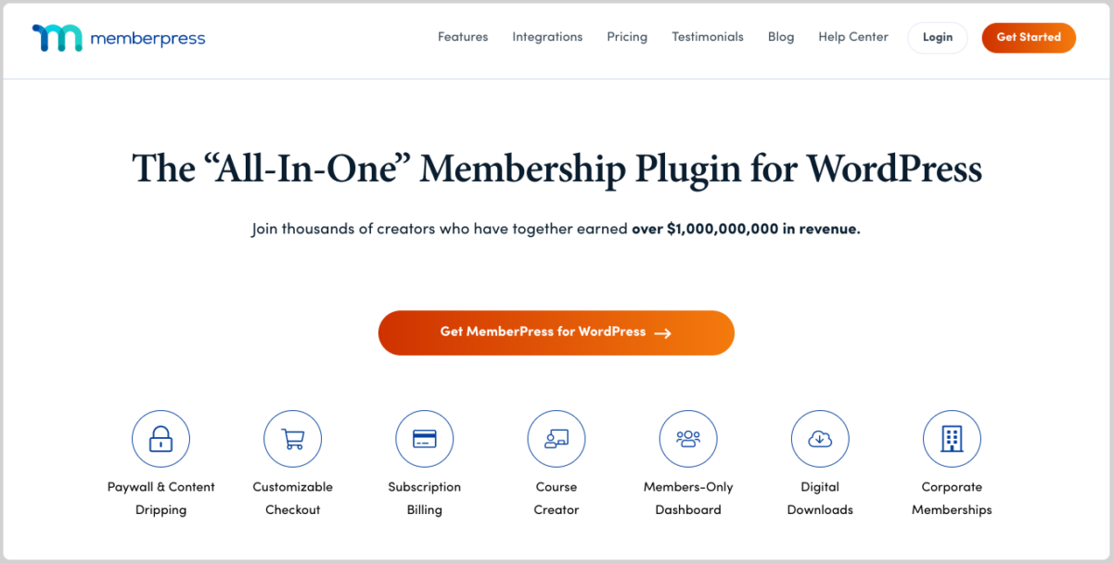Open the Help Center

pos(853,37)
